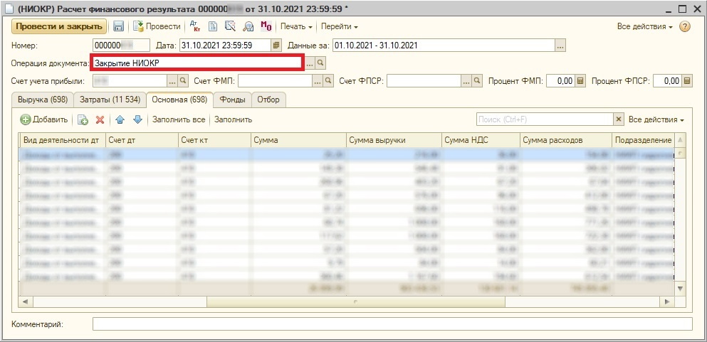Click magnifier icon next to Операция документа

[x=320, y=63]
